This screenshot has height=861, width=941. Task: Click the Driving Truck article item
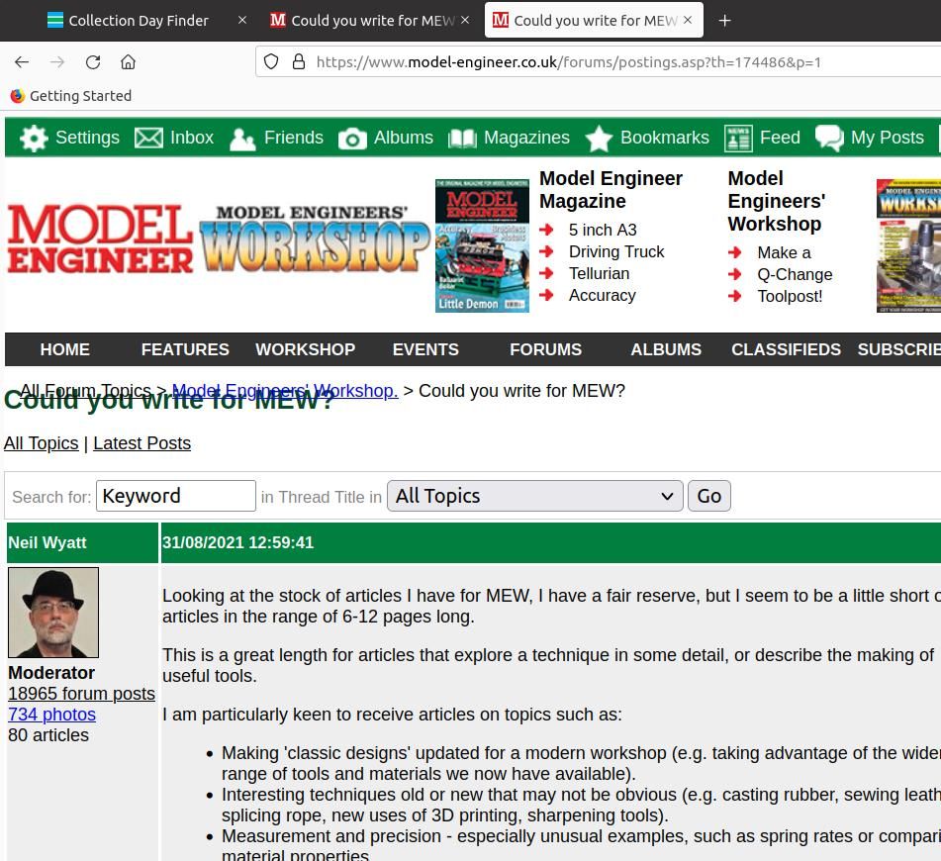click(x=616, y=251)
